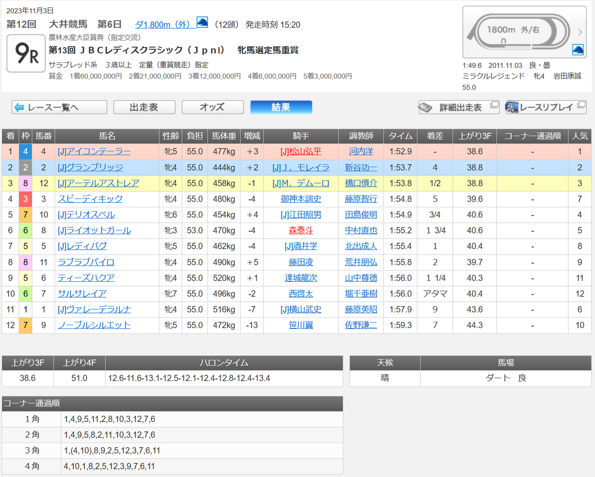Open trainer 中村直也 link
The width and height of the screenshot is (595, 477).
361,231
